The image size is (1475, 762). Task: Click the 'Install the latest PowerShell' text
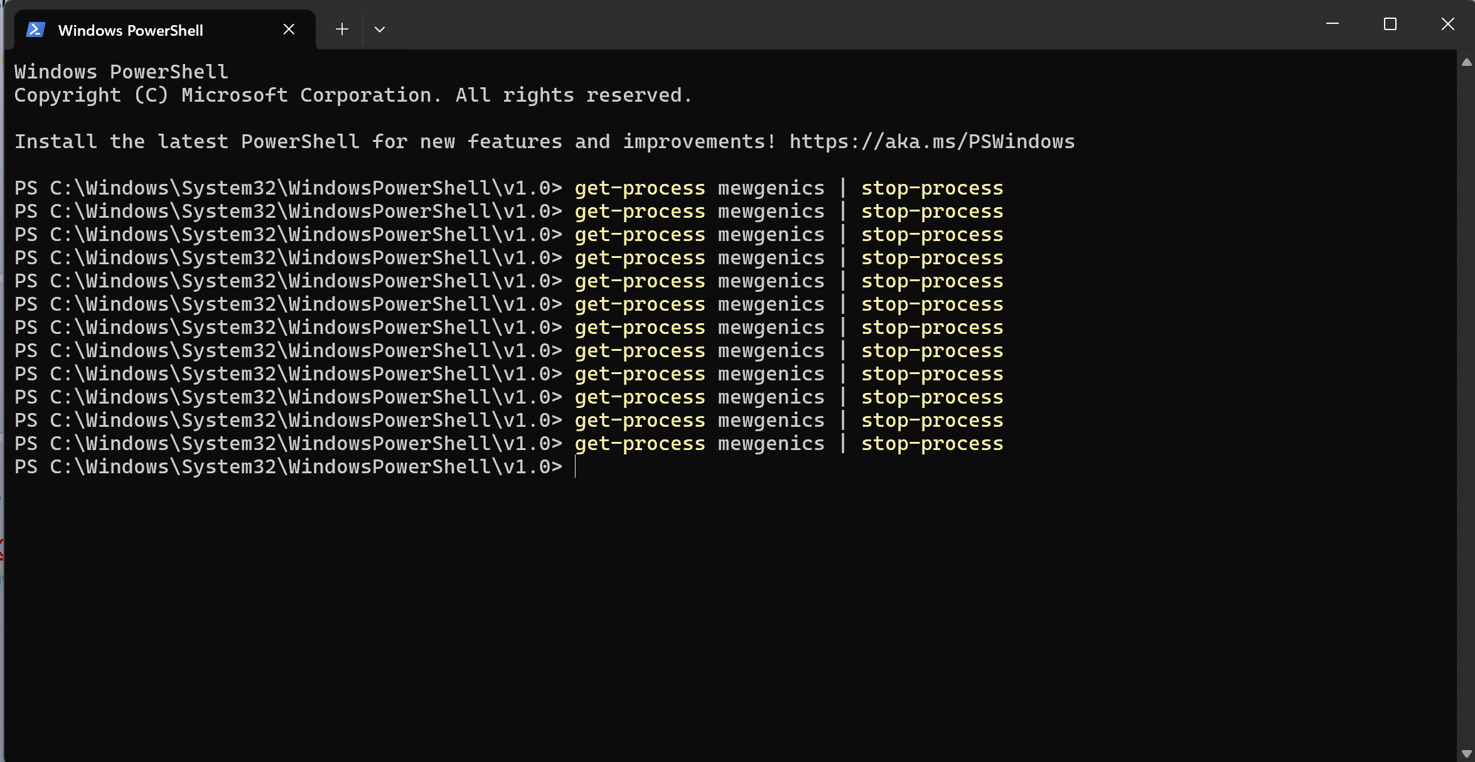tap(187, 142)
